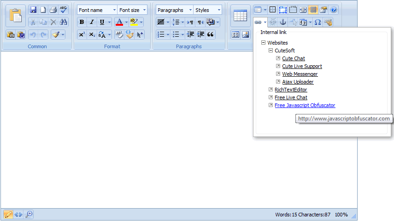Insert special character with Omega icon
394x221 pixels.
[318, 22]
